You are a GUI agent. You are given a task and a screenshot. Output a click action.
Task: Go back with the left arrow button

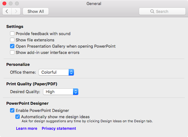[7, 11]
